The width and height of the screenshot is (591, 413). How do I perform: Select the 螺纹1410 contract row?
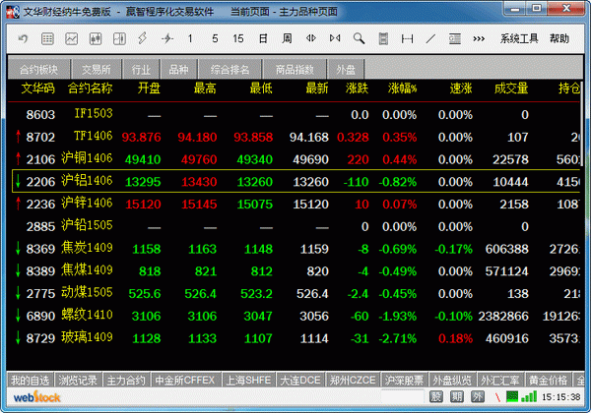click(295, 316)
